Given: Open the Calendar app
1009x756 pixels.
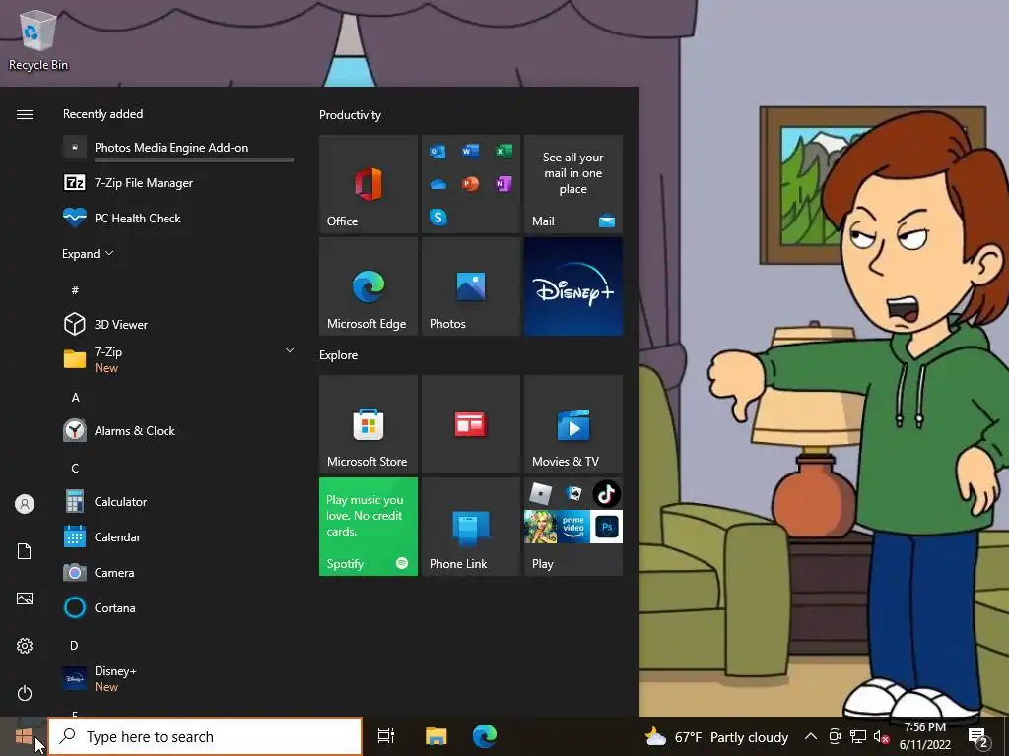Looking at the screenshot, I should (177, 536).
